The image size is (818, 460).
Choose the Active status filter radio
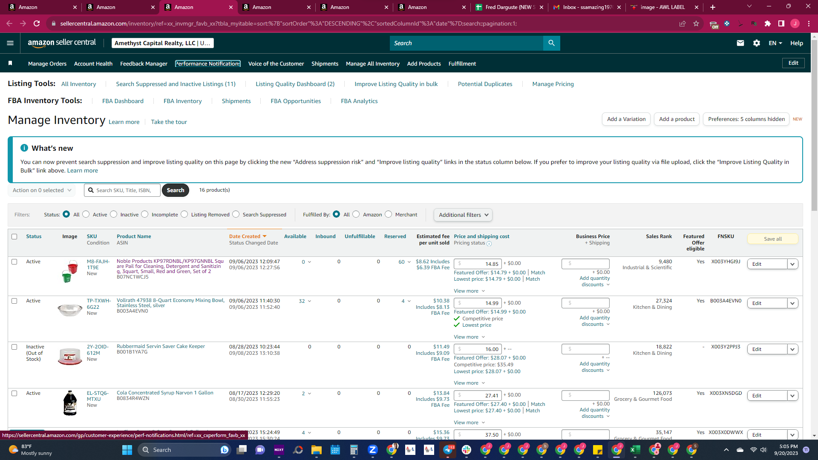86,214
